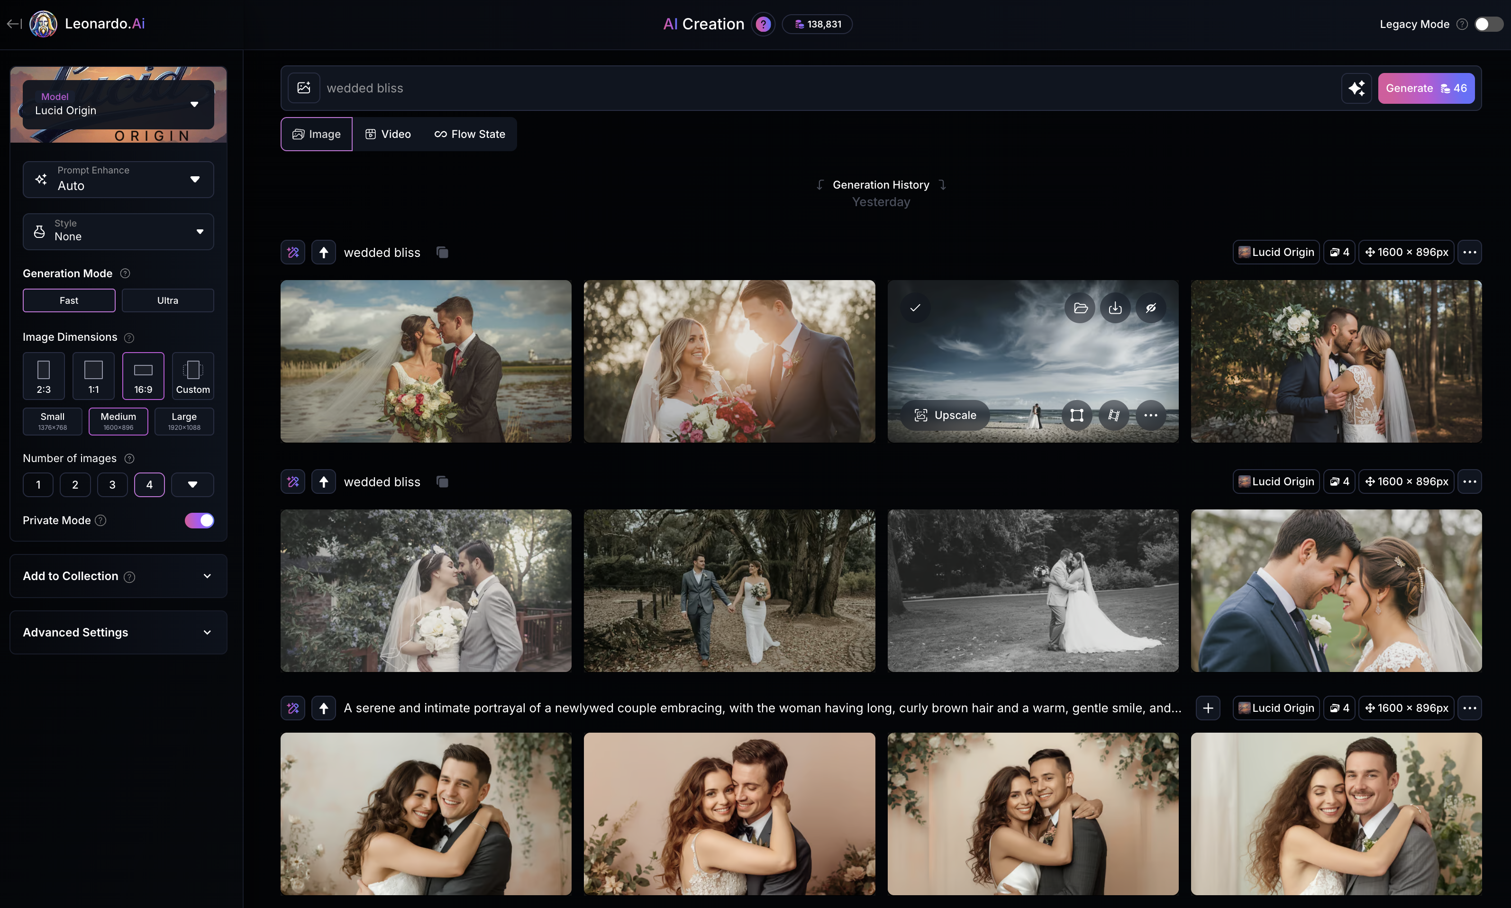Click the Generate button
Viewport: 1511px width, 908px height.
click(1425, 88)
